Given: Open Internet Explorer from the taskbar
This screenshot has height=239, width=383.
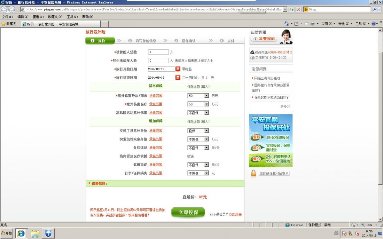Looking at the screenshot, I should [x=21, y=234].
